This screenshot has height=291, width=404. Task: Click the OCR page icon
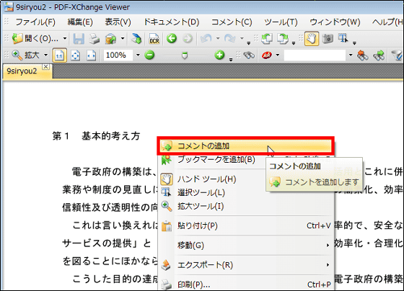[x=154, y=39]
